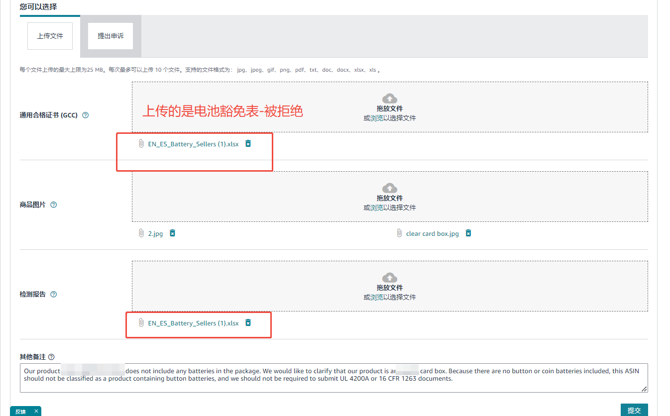Click help icon next to 通用合格证书 (GCC)
Viewport: 670px width, 416px height.
pos(85,115)
